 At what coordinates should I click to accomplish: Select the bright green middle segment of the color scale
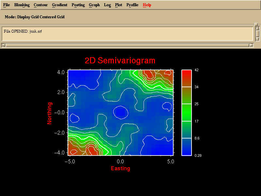tap(187, 112)
